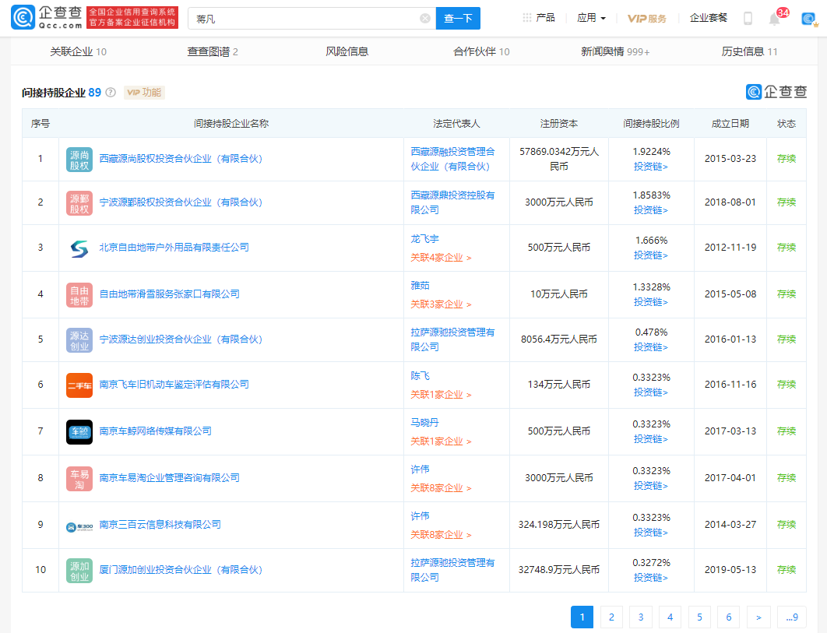Switch to the 风险信息 tab
827x633 pixels.
point(347,51)
